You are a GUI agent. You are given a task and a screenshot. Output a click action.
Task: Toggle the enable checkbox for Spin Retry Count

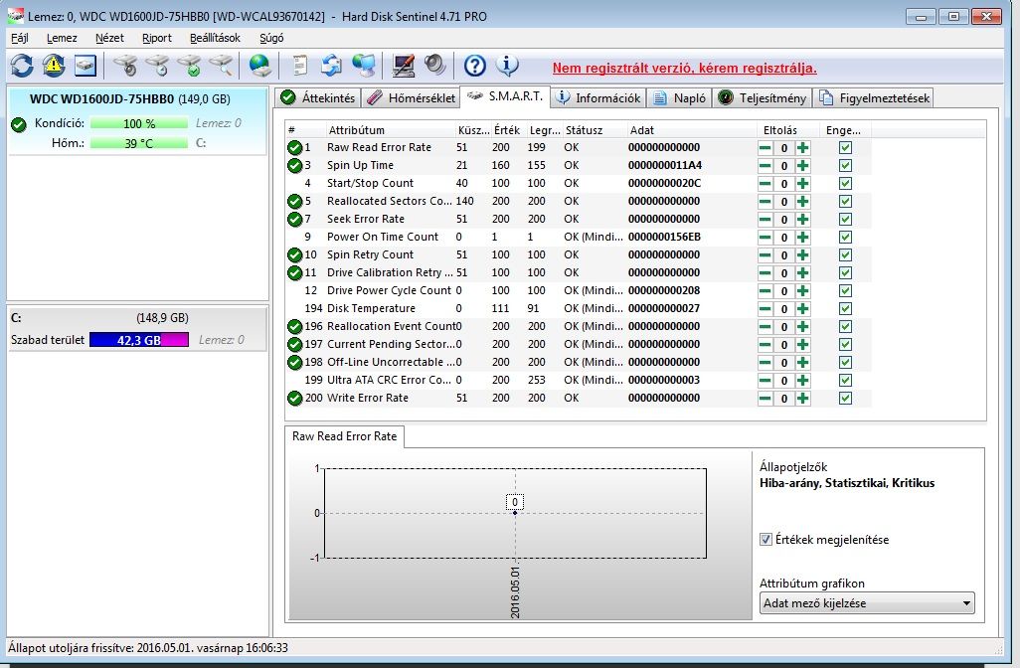(845, 254)
